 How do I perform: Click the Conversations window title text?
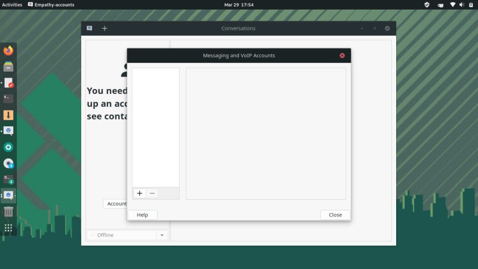pos(238,28)
